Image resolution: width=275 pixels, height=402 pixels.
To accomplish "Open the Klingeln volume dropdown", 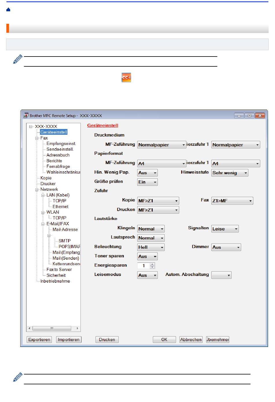I will (x=151, y=229).
